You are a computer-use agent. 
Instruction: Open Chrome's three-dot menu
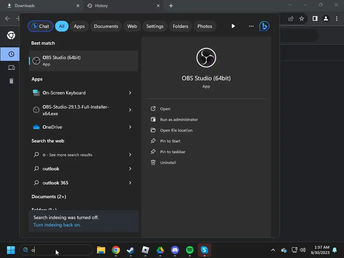click(337, 19)
